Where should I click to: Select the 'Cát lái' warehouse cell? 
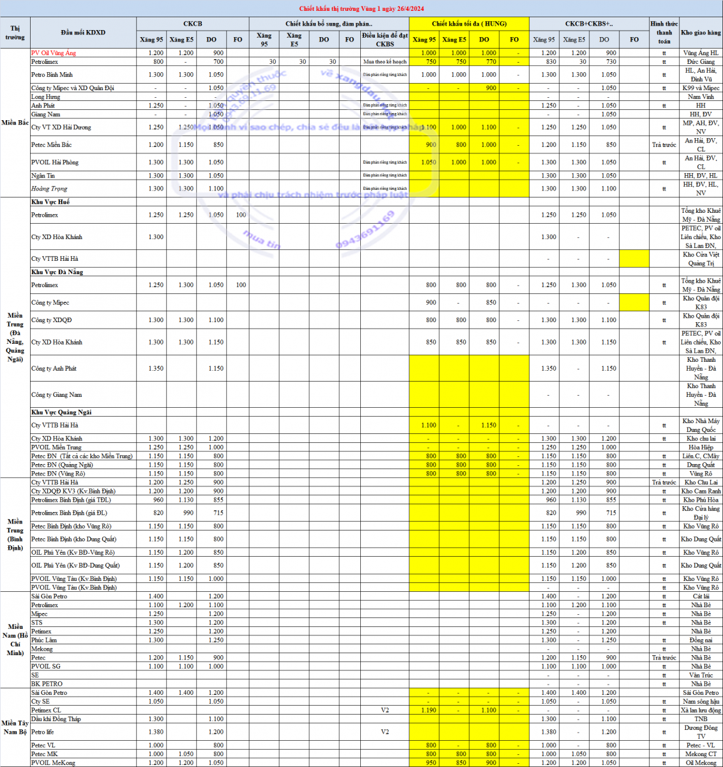click(x=701, y=596)
